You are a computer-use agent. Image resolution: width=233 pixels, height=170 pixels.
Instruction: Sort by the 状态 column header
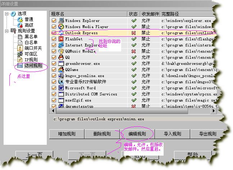pos(134,14)
